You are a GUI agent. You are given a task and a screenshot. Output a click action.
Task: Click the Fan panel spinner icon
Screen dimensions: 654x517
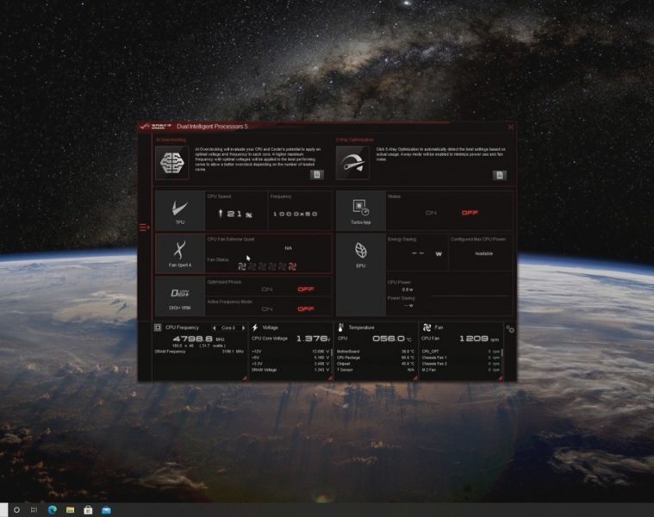pyautogui.click(x=427, y=327)
